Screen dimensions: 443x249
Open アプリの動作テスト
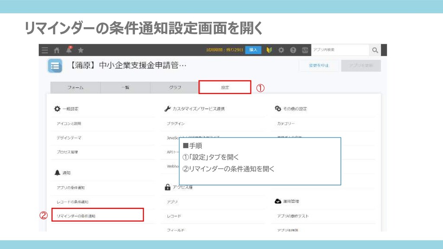pos(293,216)
